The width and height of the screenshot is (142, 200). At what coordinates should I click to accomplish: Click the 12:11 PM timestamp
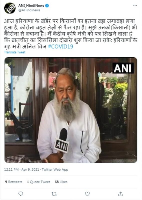[x=11, y=169]
